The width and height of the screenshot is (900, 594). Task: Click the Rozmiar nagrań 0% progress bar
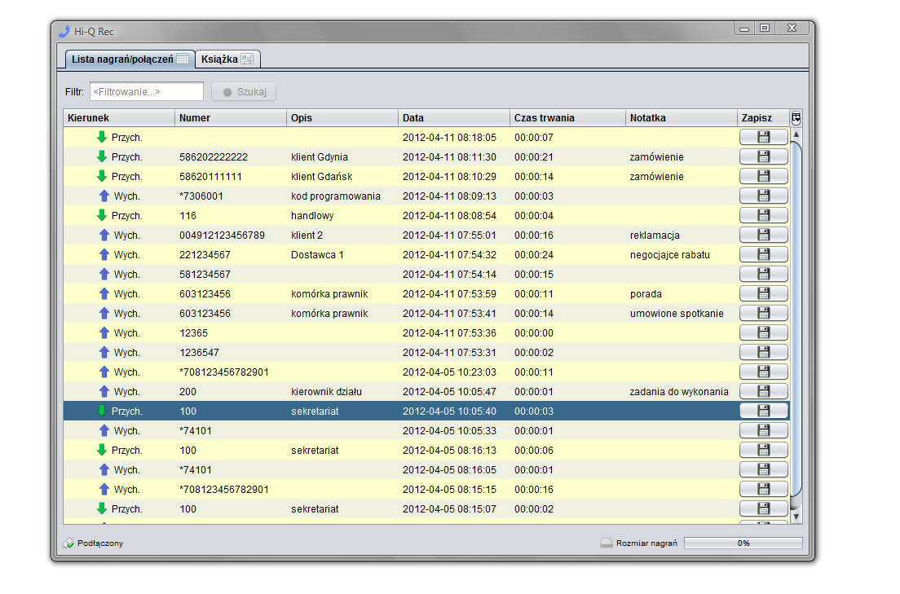pyautogui.click(x=743, y=543)
